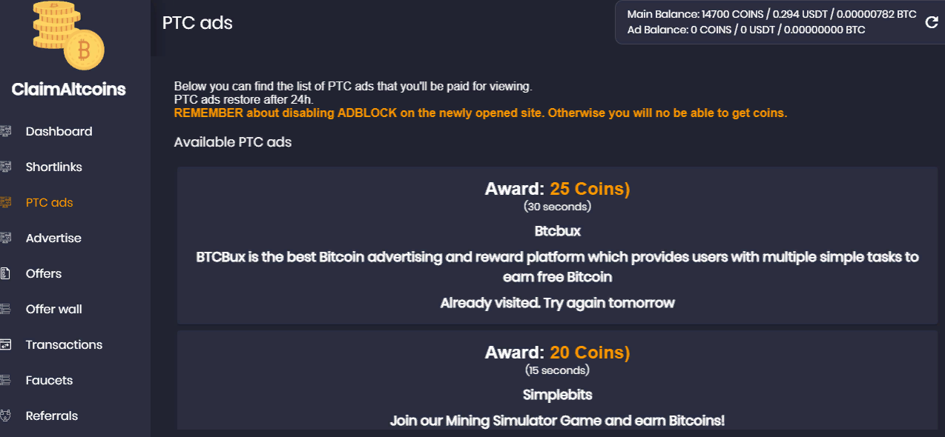Refresh the balance with the reload icon

[932, 22]
